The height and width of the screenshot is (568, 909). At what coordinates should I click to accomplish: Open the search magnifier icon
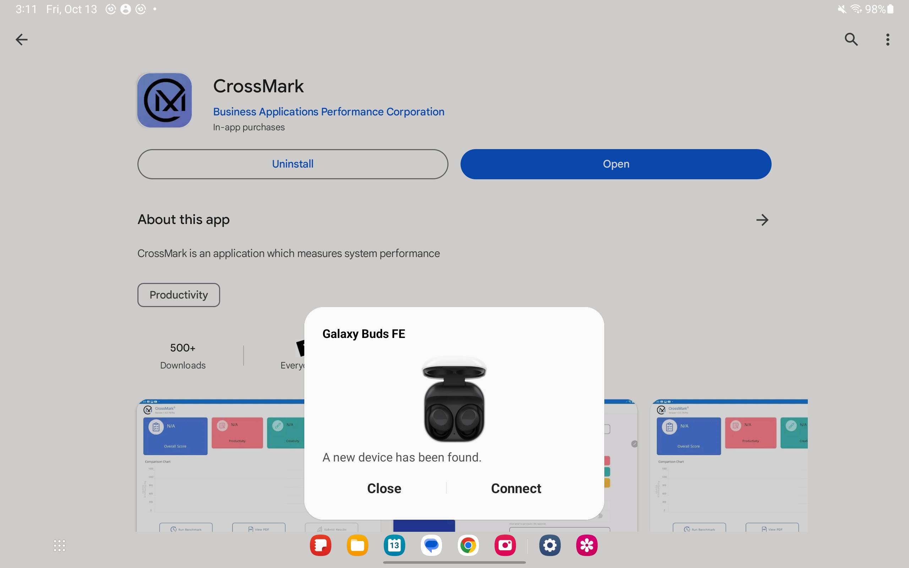pyautogui.click(x=851, y=39)
